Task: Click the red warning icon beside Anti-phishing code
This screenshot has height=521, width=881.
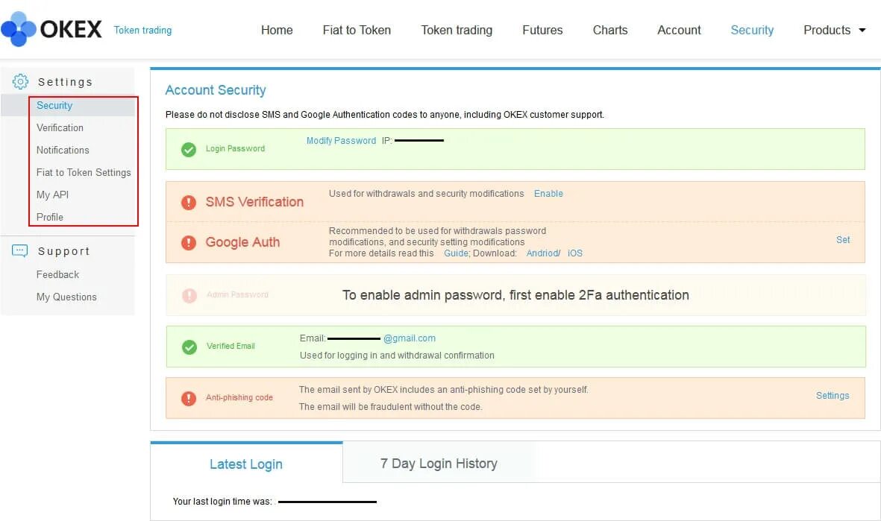Action: coord(189,398)
